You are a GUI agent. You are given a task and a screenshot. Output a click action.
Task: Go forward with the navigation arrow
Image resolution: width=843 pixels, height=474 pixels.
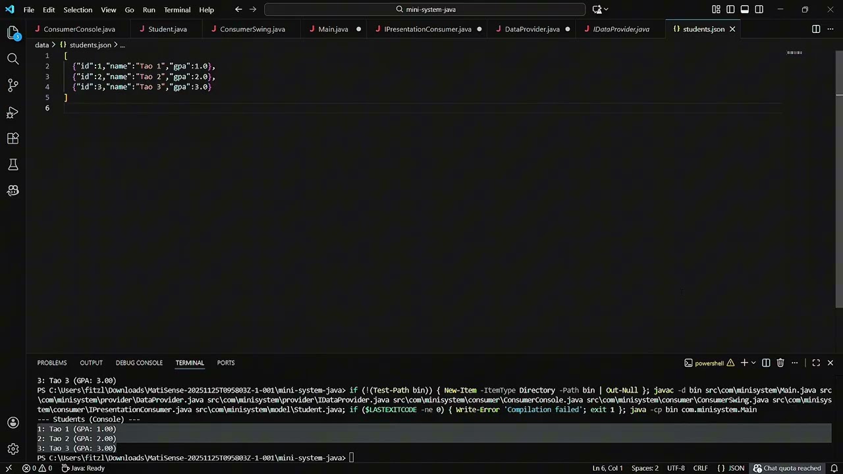click(253, 9)
